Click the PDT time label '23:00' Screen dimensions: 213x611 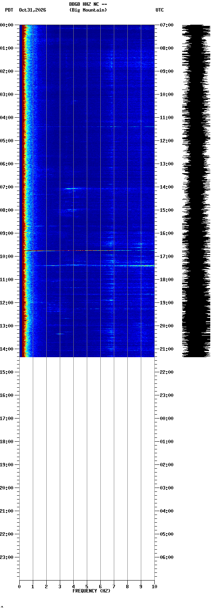[x=7, y=557]
